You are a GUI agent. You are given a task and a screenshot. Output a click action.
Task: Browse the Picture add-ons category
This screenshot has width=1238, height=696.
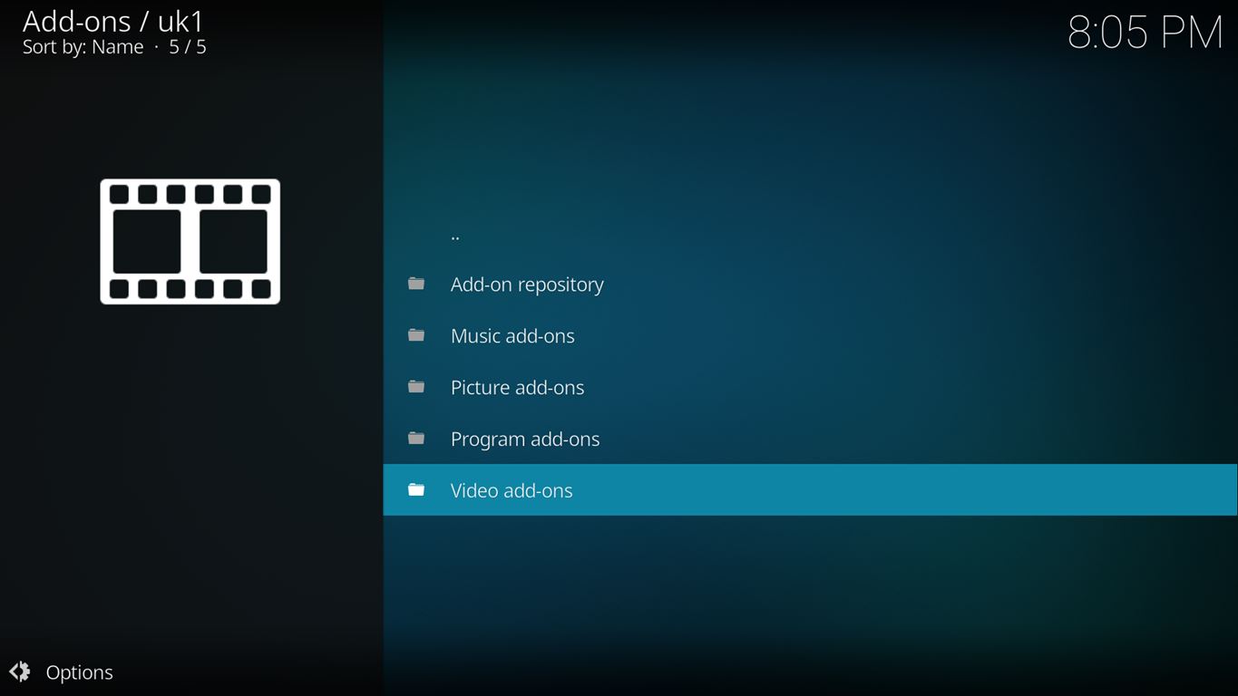point(517,388)
